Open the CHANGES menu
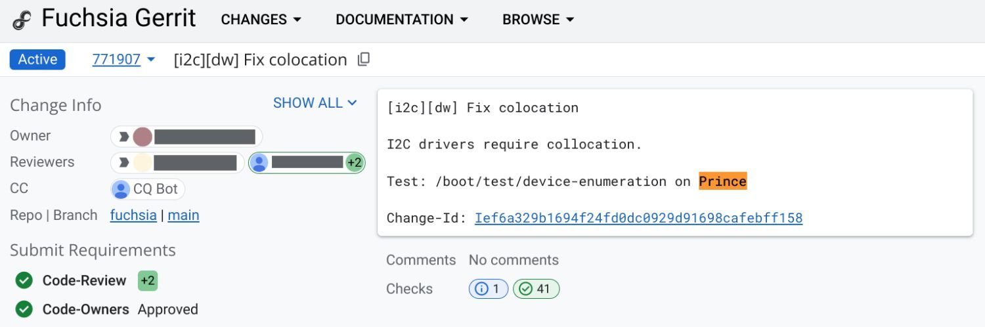The image size is (985, 327). (x=261, y=20)
